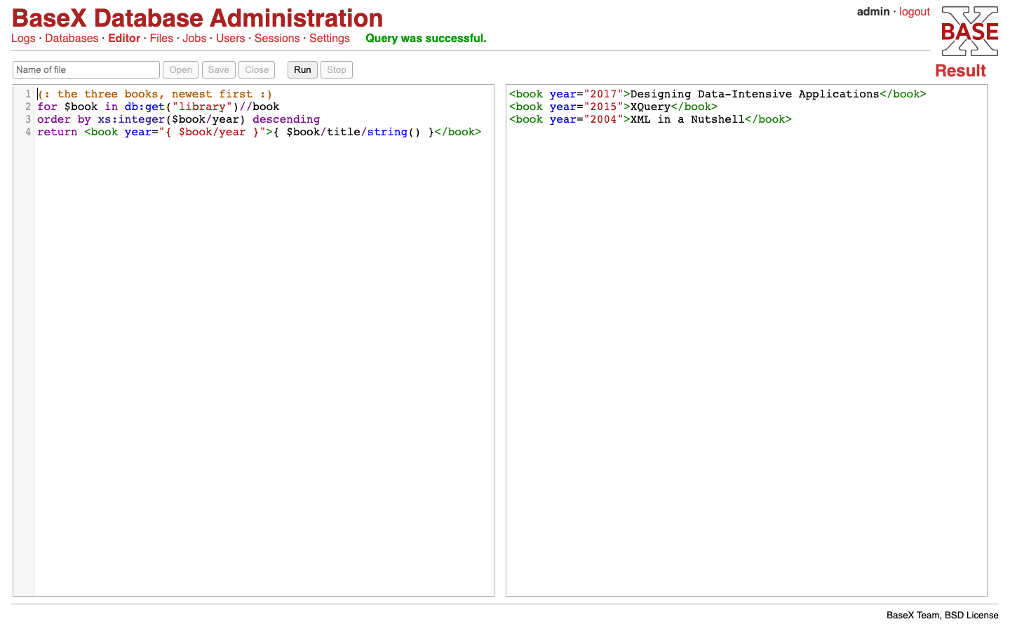This screenshot has height=631, width=1010.
Task: Open the Files page
Action: point(161,39)
